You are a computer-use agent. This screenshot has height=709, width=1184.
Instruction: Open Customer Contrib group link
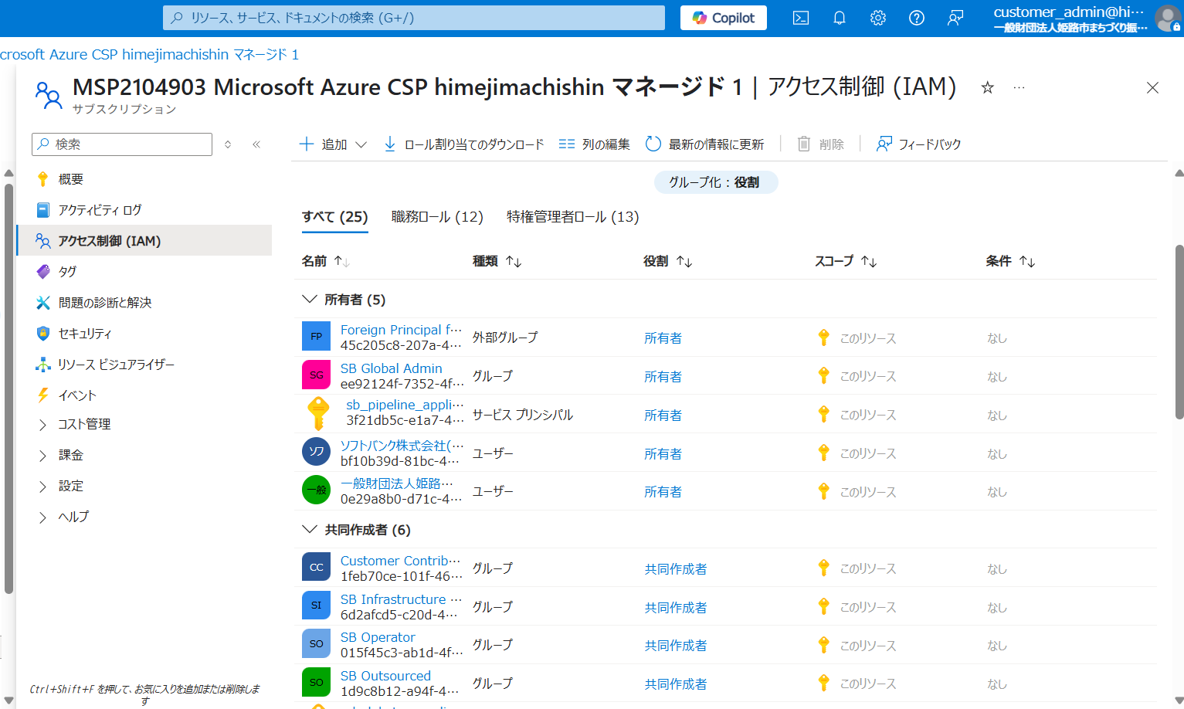400,561
